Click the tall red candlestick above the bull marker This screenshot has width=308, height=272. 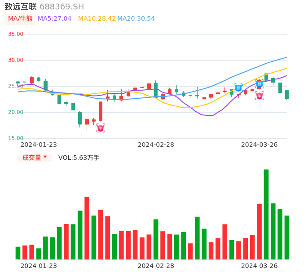click(101, 111)
